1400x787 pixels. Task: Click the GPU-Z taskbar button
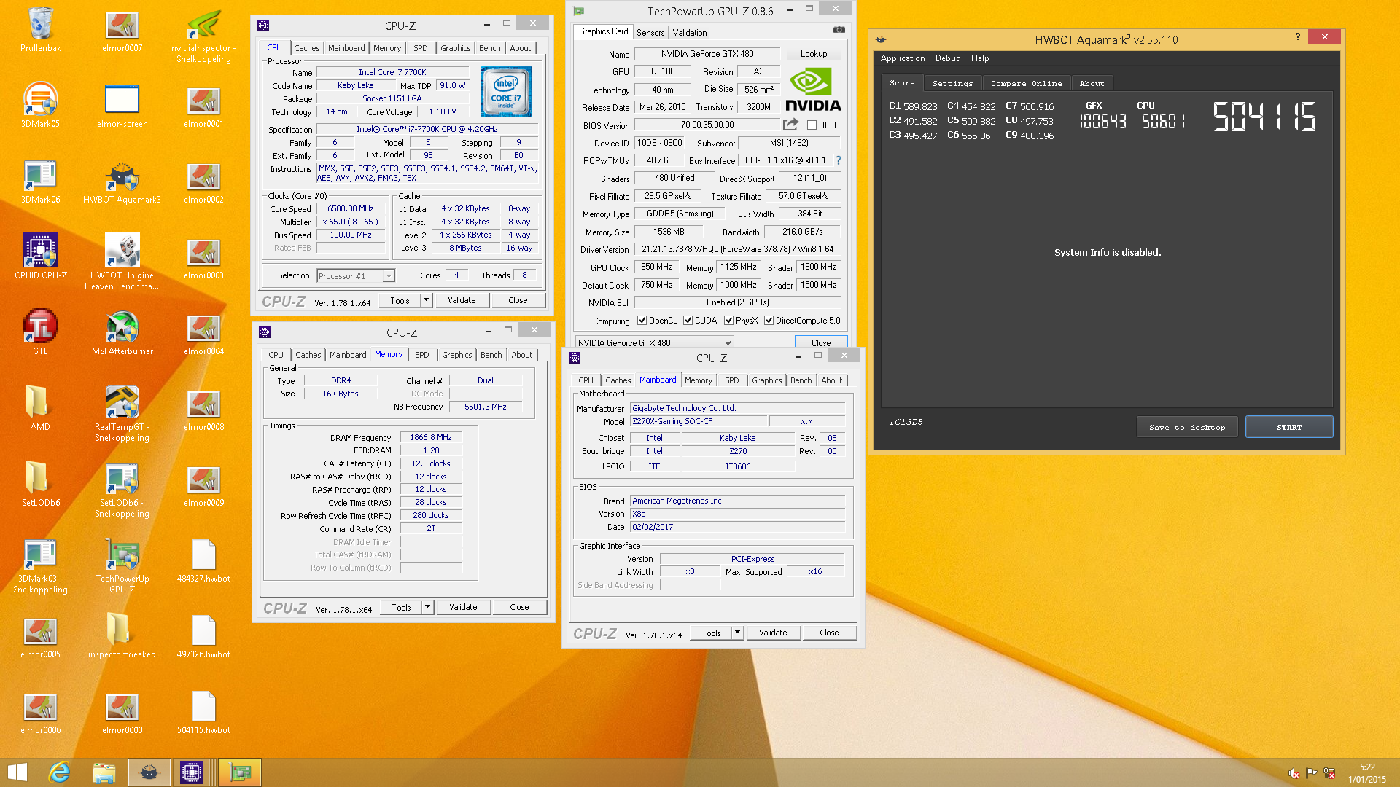pyautogui.click(x=240, y=772)
